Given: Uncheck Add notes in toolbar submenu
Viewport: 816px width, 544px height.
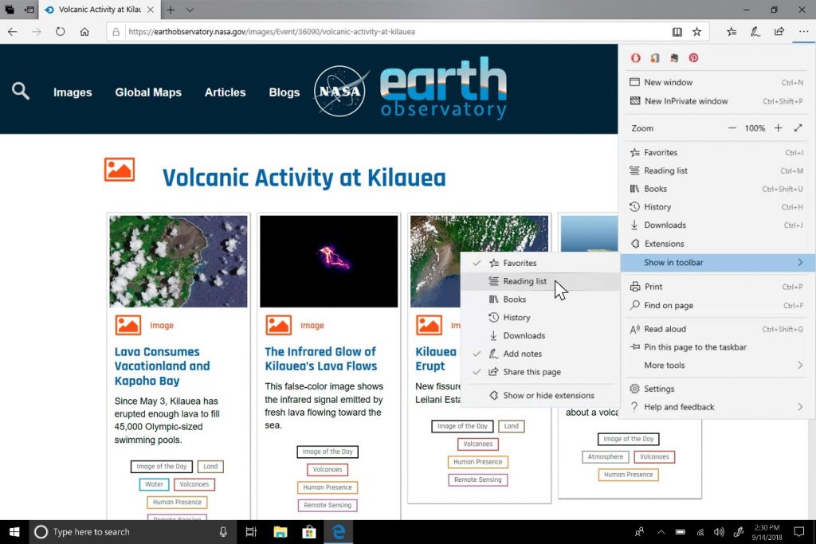Looking at the screenshot, I should [x=540, y=354].
